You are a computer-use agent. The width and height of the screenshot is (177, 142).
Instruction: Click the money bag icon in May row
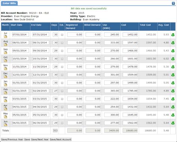[x=173, y=115]
